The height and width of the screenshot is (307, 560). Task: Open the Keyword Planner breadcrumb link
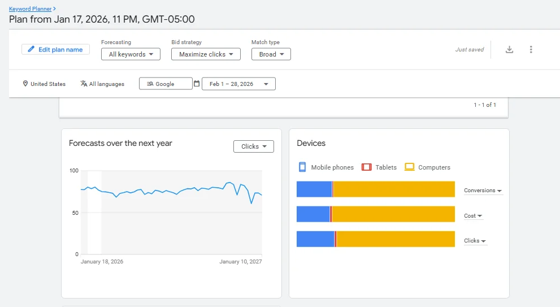[x=31, y=8]
